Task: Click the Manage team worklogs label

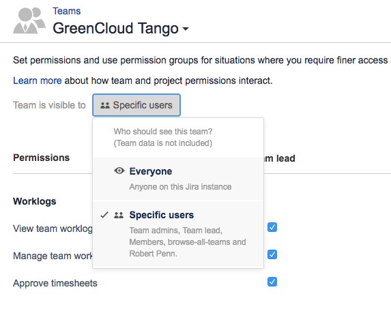Action: tap(53, 256)
